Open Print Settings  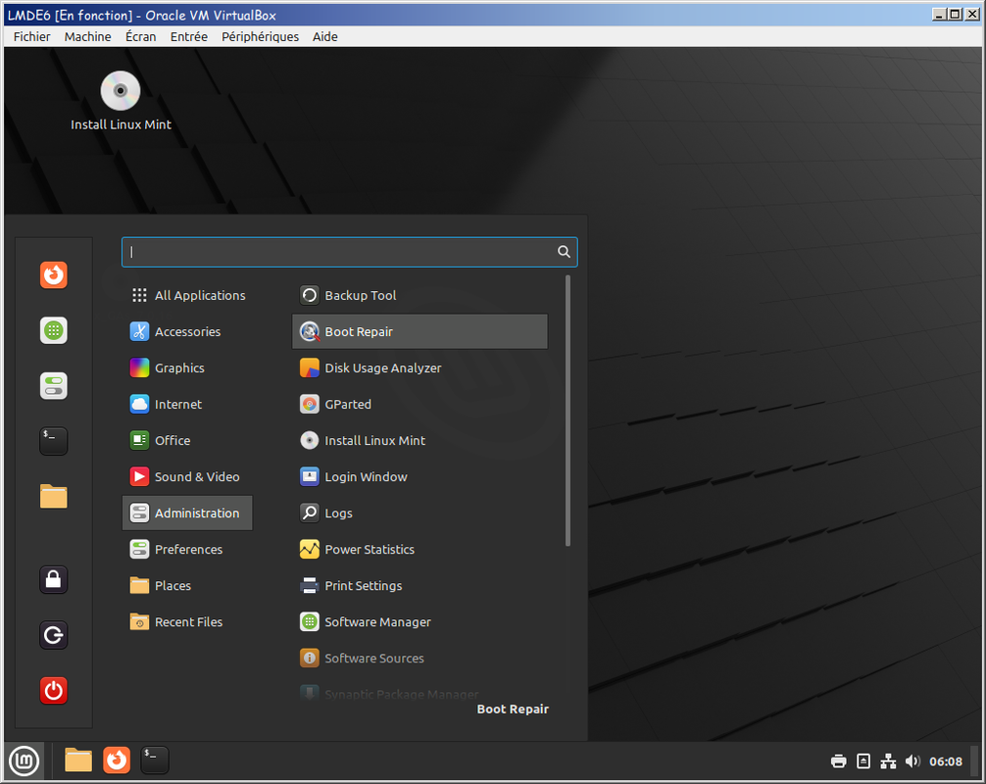(420, 585)
